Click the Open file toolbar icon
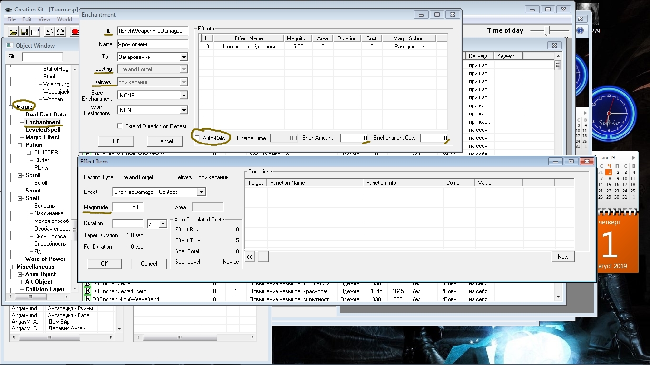The image size is (650, 365). [13, 32]
